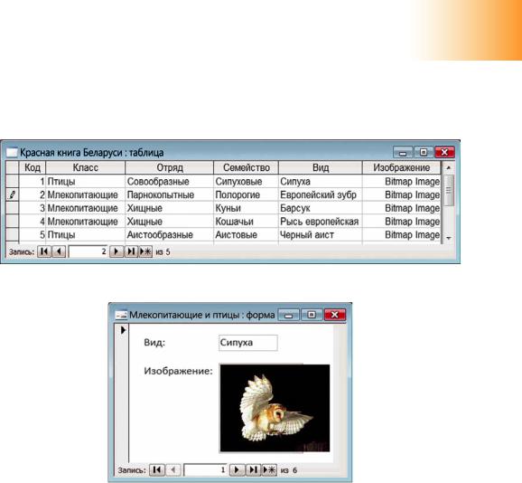Click cell Полорогие

click(x=246, y=194)
